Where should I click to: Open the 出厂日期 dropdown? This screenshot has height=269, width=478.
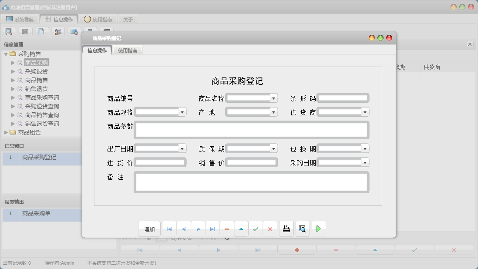182,149
